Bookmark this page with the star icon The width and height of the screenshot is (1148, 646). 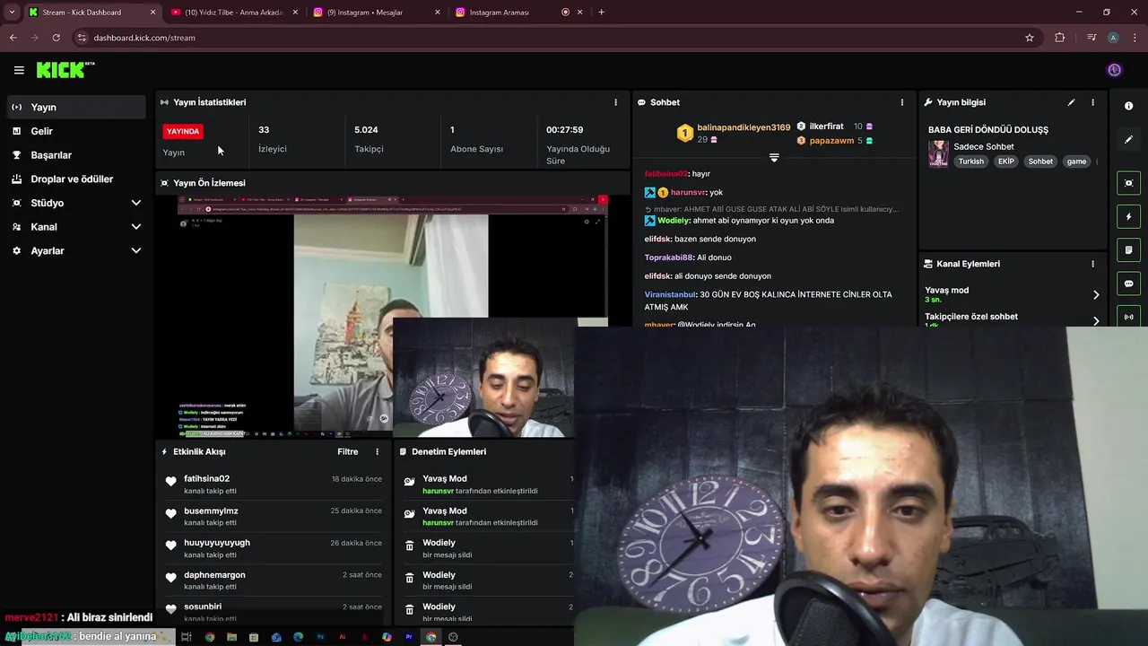click(1030, 38)
